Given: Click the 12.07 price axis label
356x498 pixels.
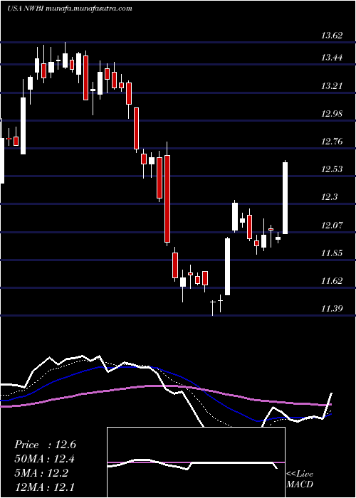Looking at the screenshot, I should click(x=333, y=226).
